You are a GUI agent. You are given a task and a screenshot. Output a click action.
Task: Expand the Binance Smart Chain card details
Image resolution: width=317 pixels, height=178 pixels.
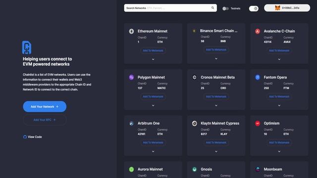(216, 58)
